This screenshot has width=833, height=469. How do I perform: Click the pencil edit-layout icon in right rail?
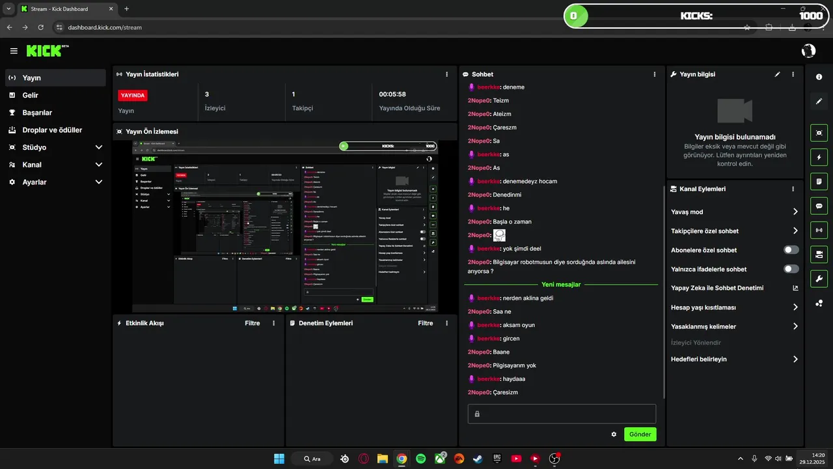[819, 101]
